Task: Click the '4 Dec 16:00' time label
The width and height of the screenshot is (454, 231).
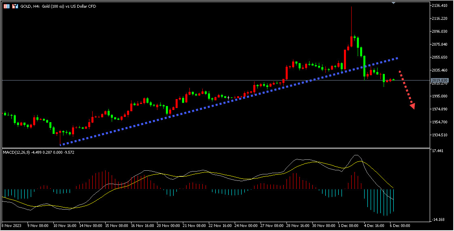Action: pos(374,225)
